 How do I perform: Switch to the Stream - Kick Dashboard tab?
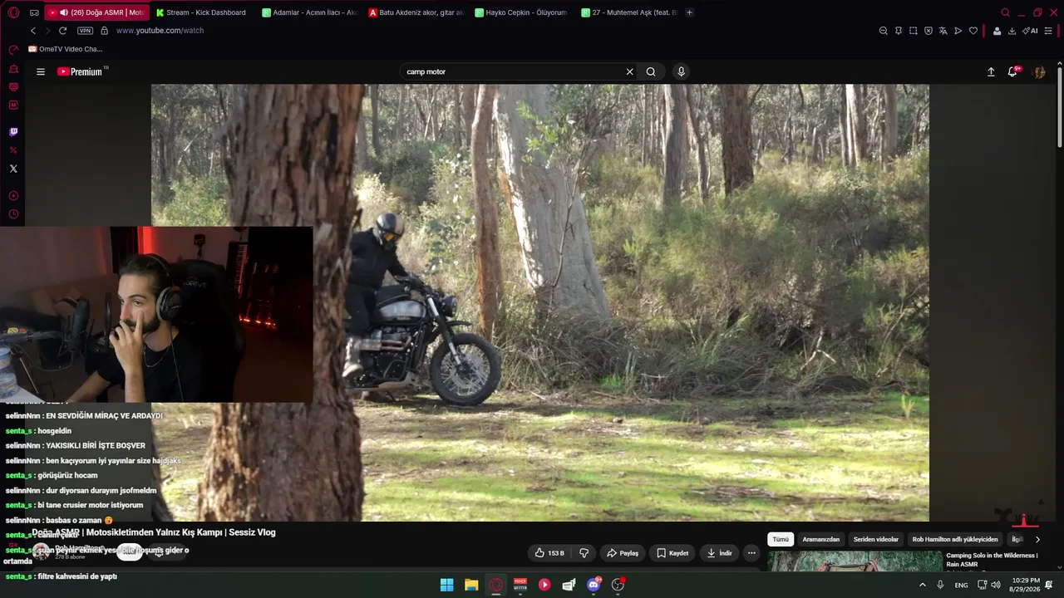tap(202, 12)
